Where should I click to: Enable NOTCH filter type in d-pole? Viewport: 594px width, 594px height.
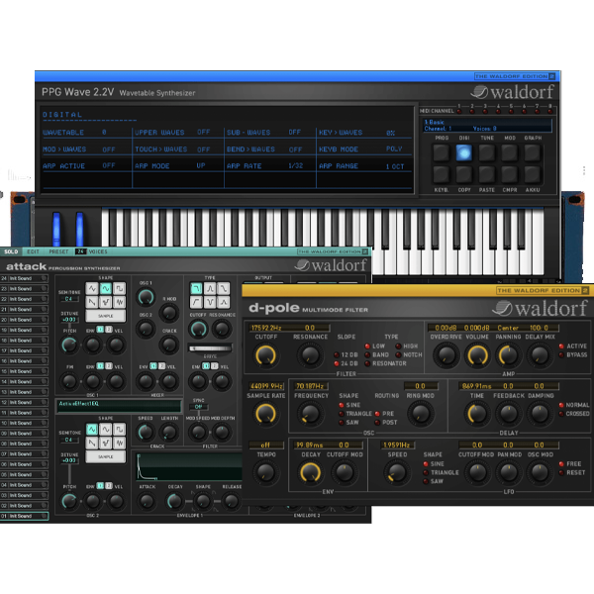tap(398, 355)
